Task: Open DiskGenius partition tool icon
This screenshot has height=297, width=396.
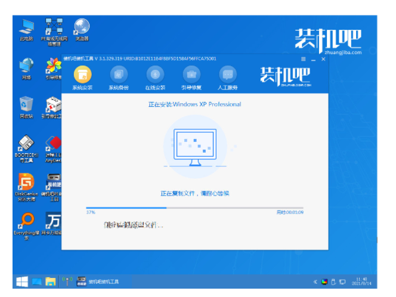Action: 26,187
